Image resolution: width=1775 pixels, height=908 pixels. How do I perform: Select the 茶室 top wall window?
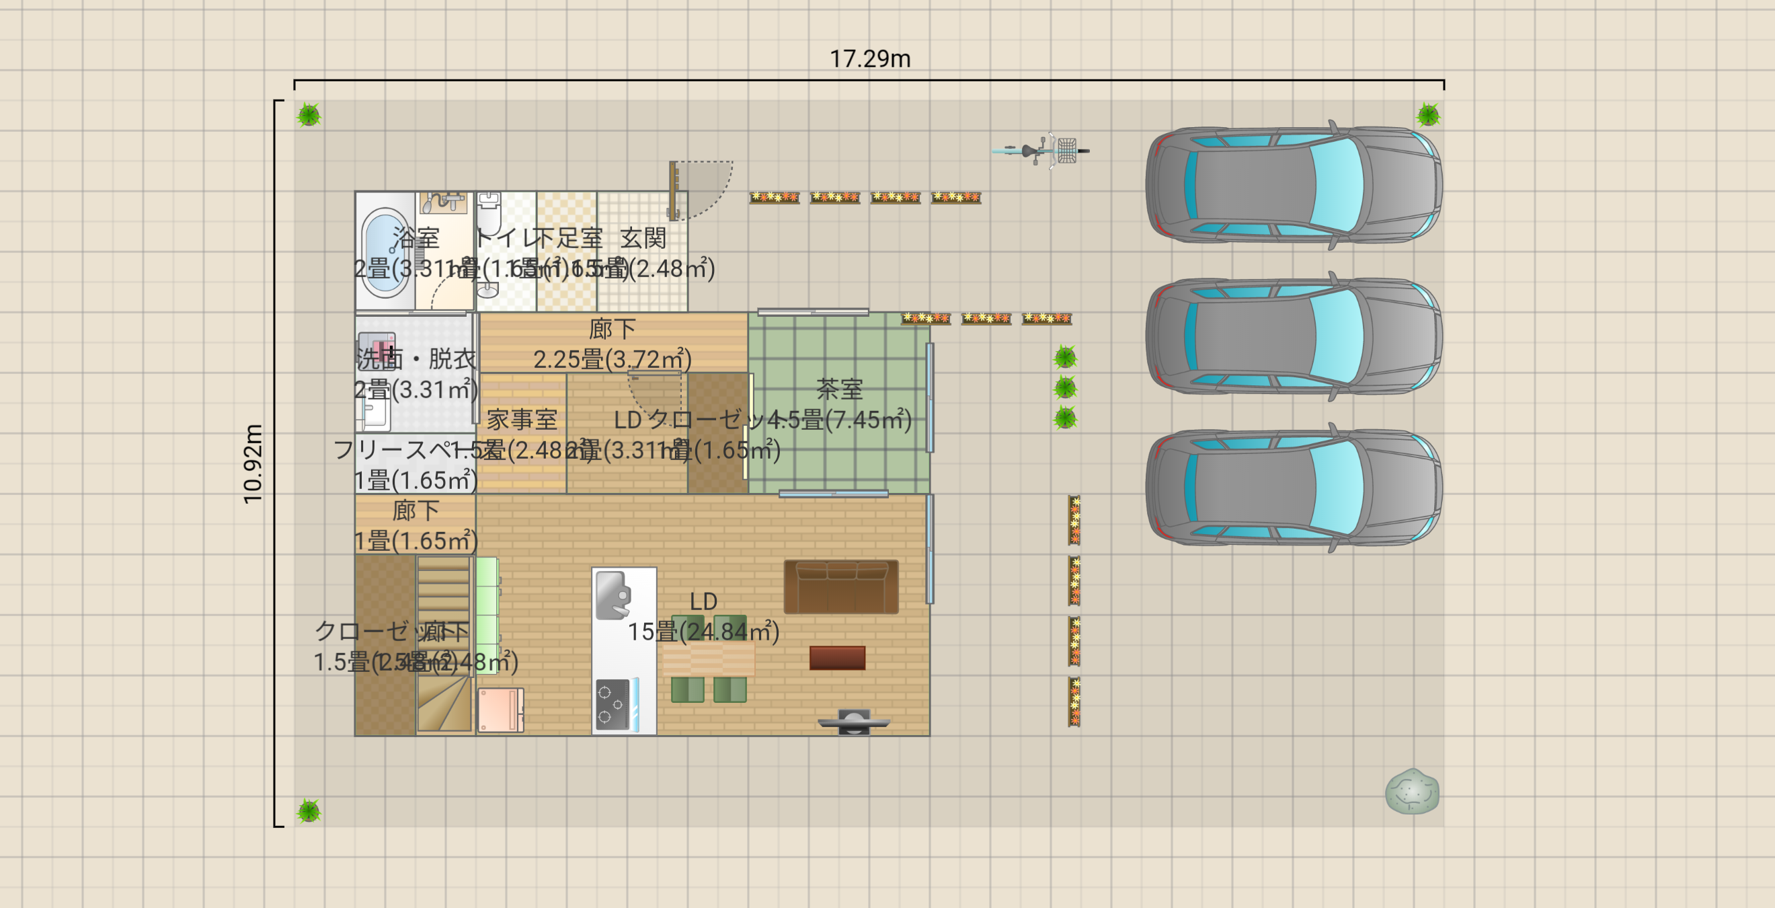tap(813, 311)
